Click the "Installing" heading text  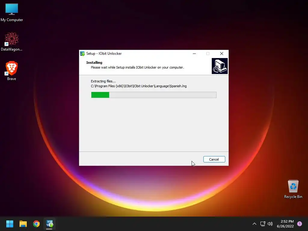tap(94, 63)
